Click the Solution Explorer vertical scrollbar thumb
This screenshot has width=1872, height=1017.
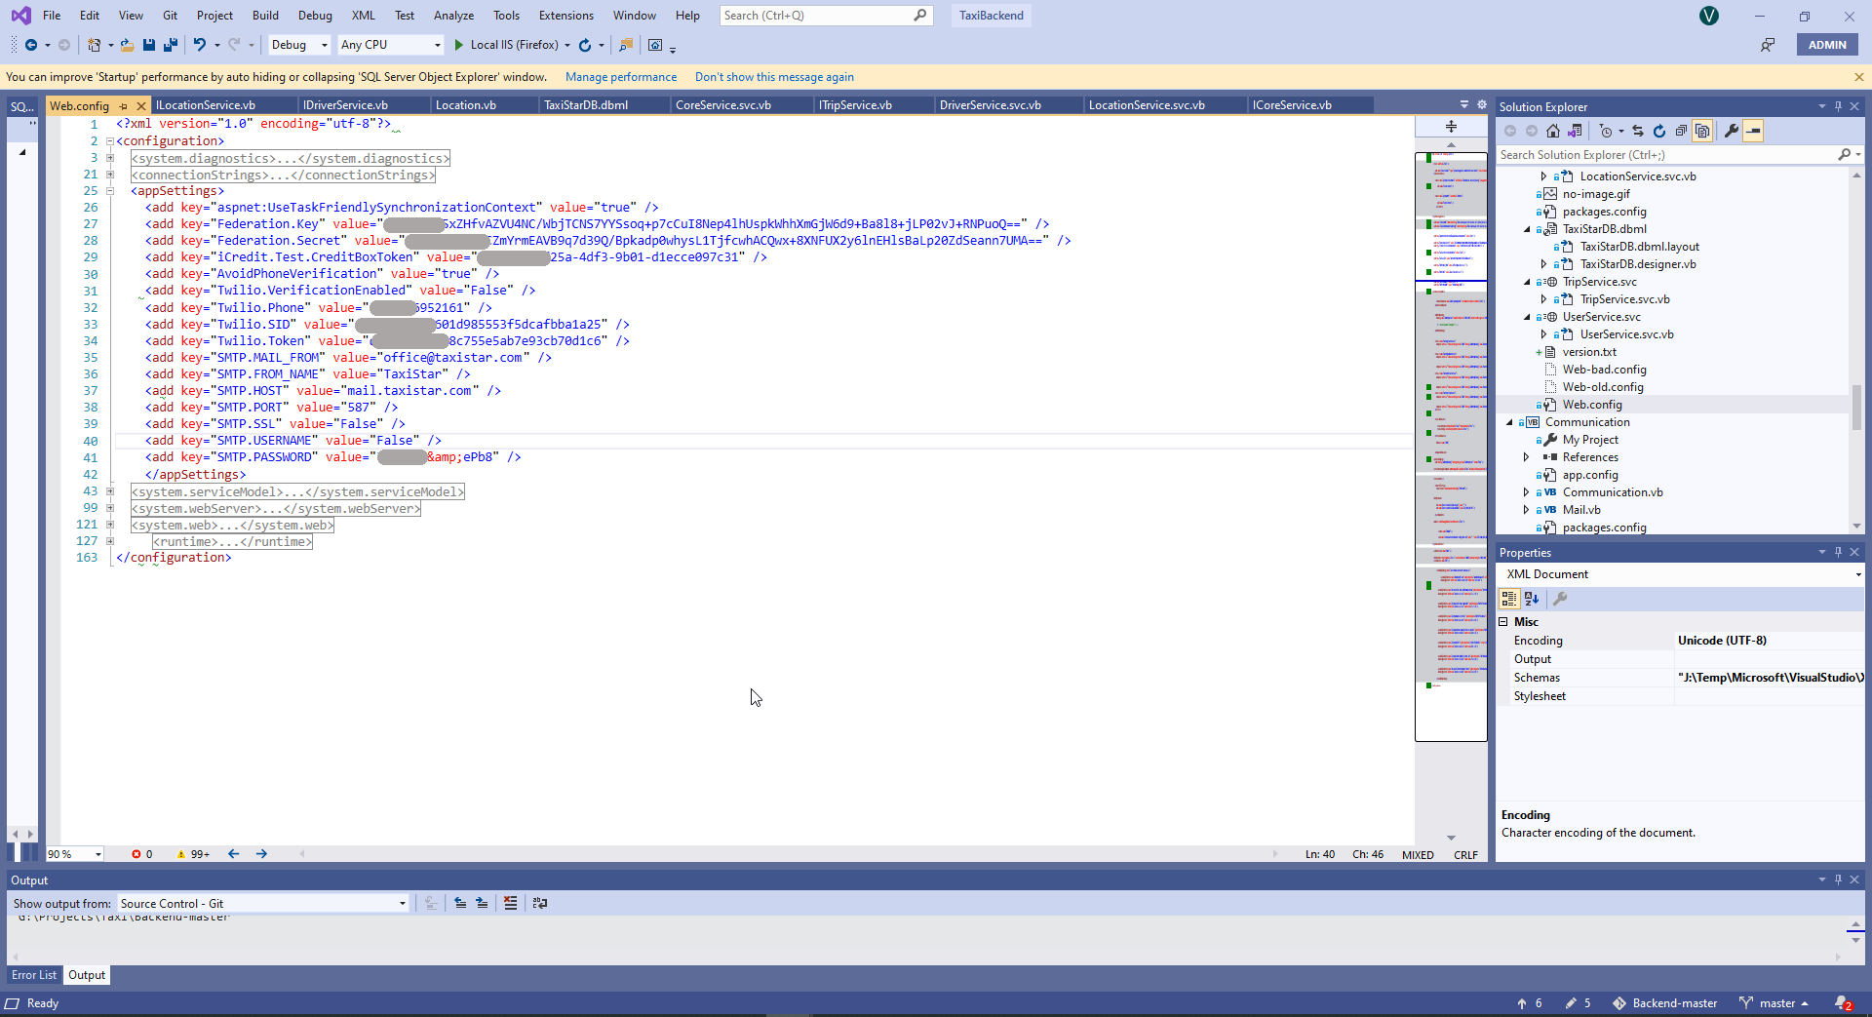coord(1856,407)
